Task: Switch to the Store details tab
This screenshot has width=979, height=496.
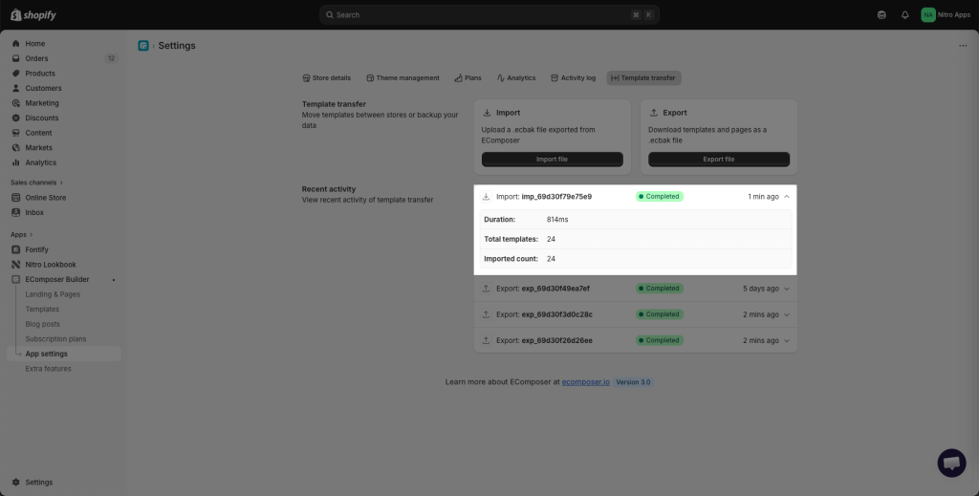Action: point(326,78)
